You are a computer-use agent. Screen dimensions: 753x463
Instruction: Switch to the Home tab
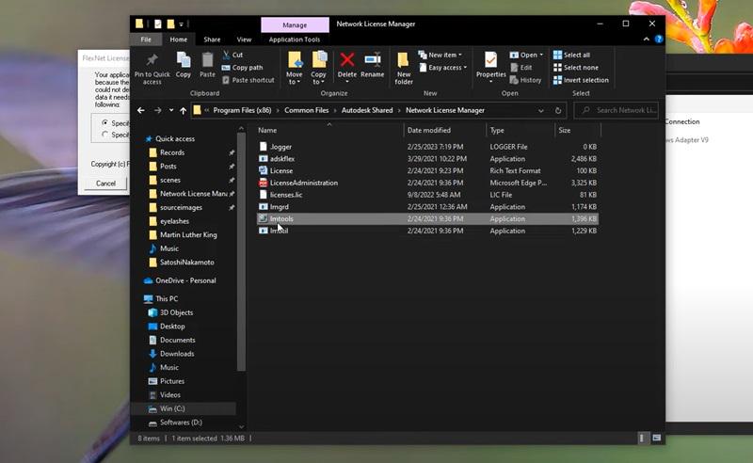[x=178, y=40]
